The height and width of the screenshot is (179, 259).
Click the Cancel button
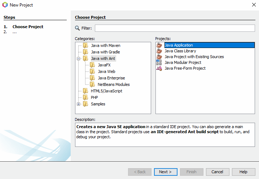pos(218,172)
